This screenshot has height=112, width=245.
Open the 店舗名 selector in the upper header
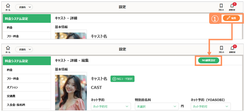(24, 7)
